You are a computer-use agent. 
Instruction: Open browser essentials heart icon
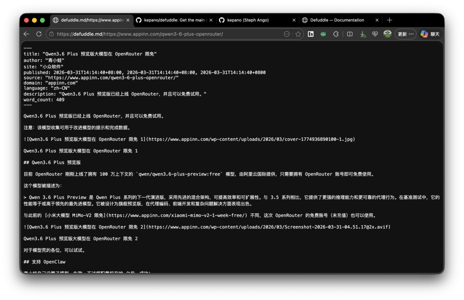(x=375, y=34)
